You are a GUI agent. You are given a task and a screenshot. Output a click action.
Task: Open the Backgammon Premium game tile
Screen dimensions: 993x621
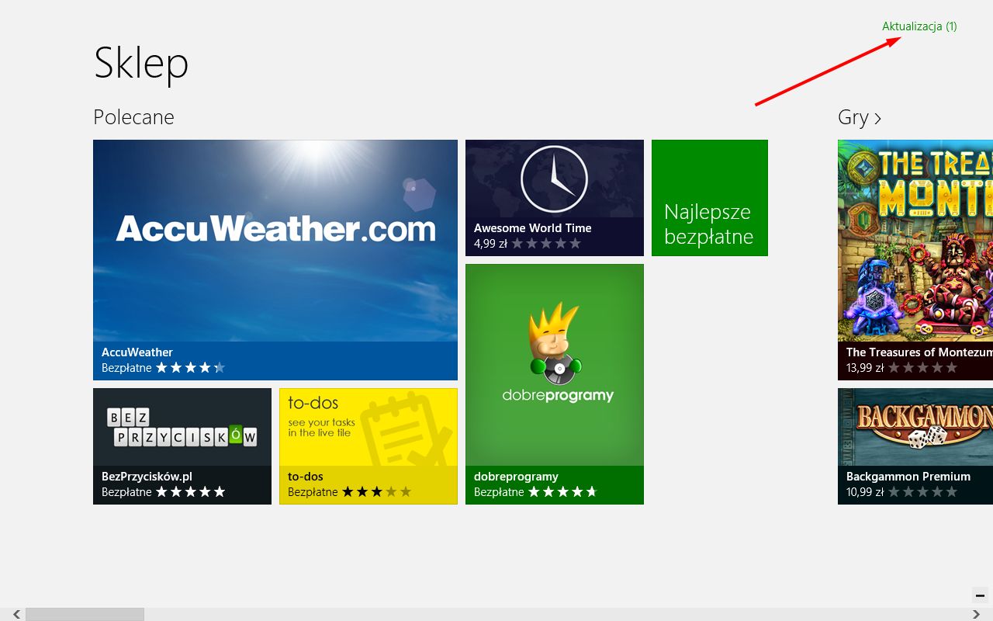pyautogui.click(x=915, y=446)
